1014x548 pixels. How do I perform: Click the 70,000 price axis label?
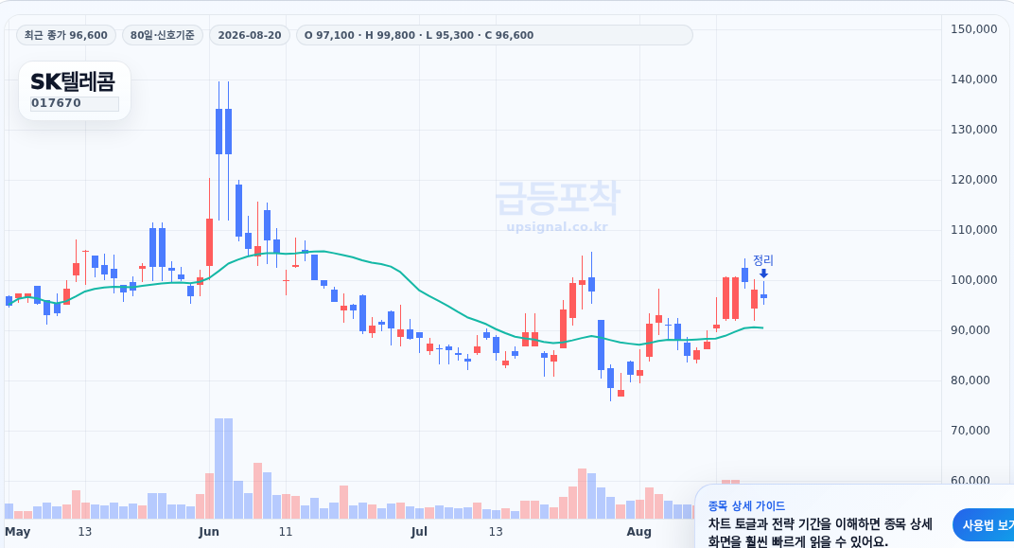click(x=970, y=431)
